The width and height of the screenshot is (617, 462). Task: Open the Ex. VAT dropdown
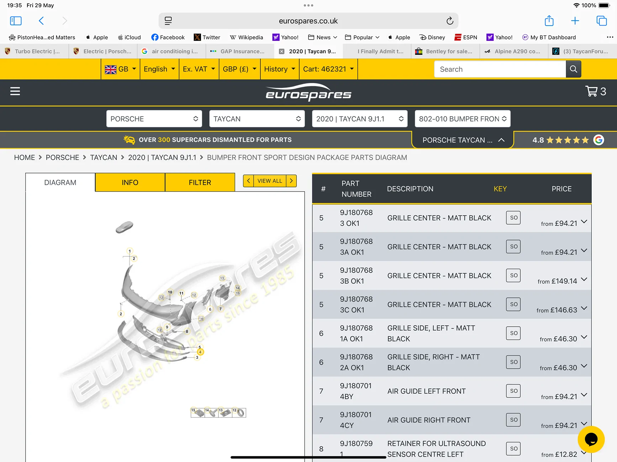[x=199, y=69]
